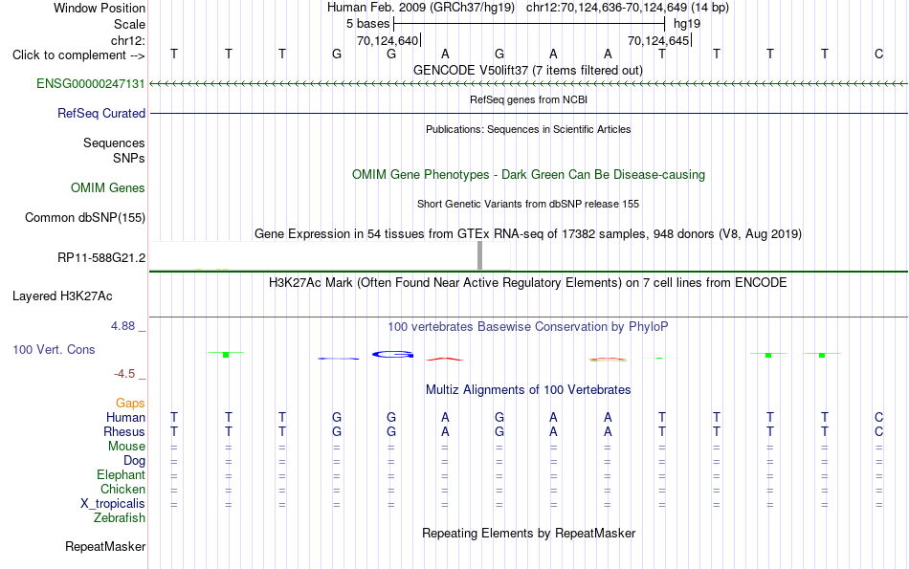Select the Rhesus alignment row label
909x569 pixels.
[x=124, y=431]
